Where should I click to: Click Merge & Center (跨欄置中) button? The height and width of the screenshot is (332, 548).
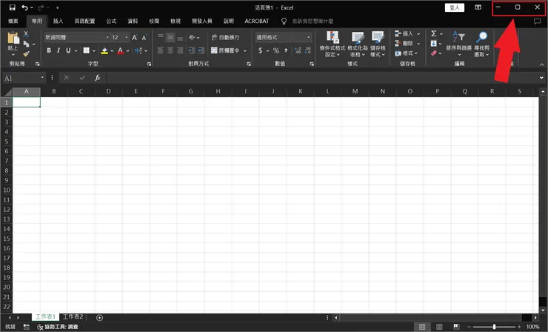[225, 50]
